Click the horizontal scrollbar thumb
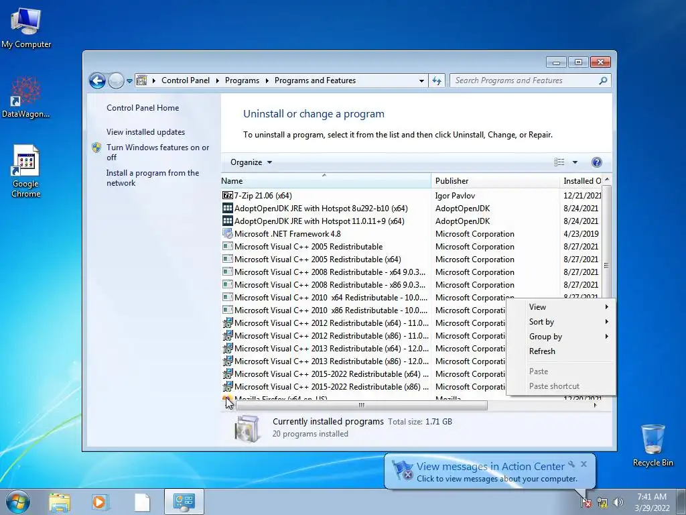 coord(361,406)
